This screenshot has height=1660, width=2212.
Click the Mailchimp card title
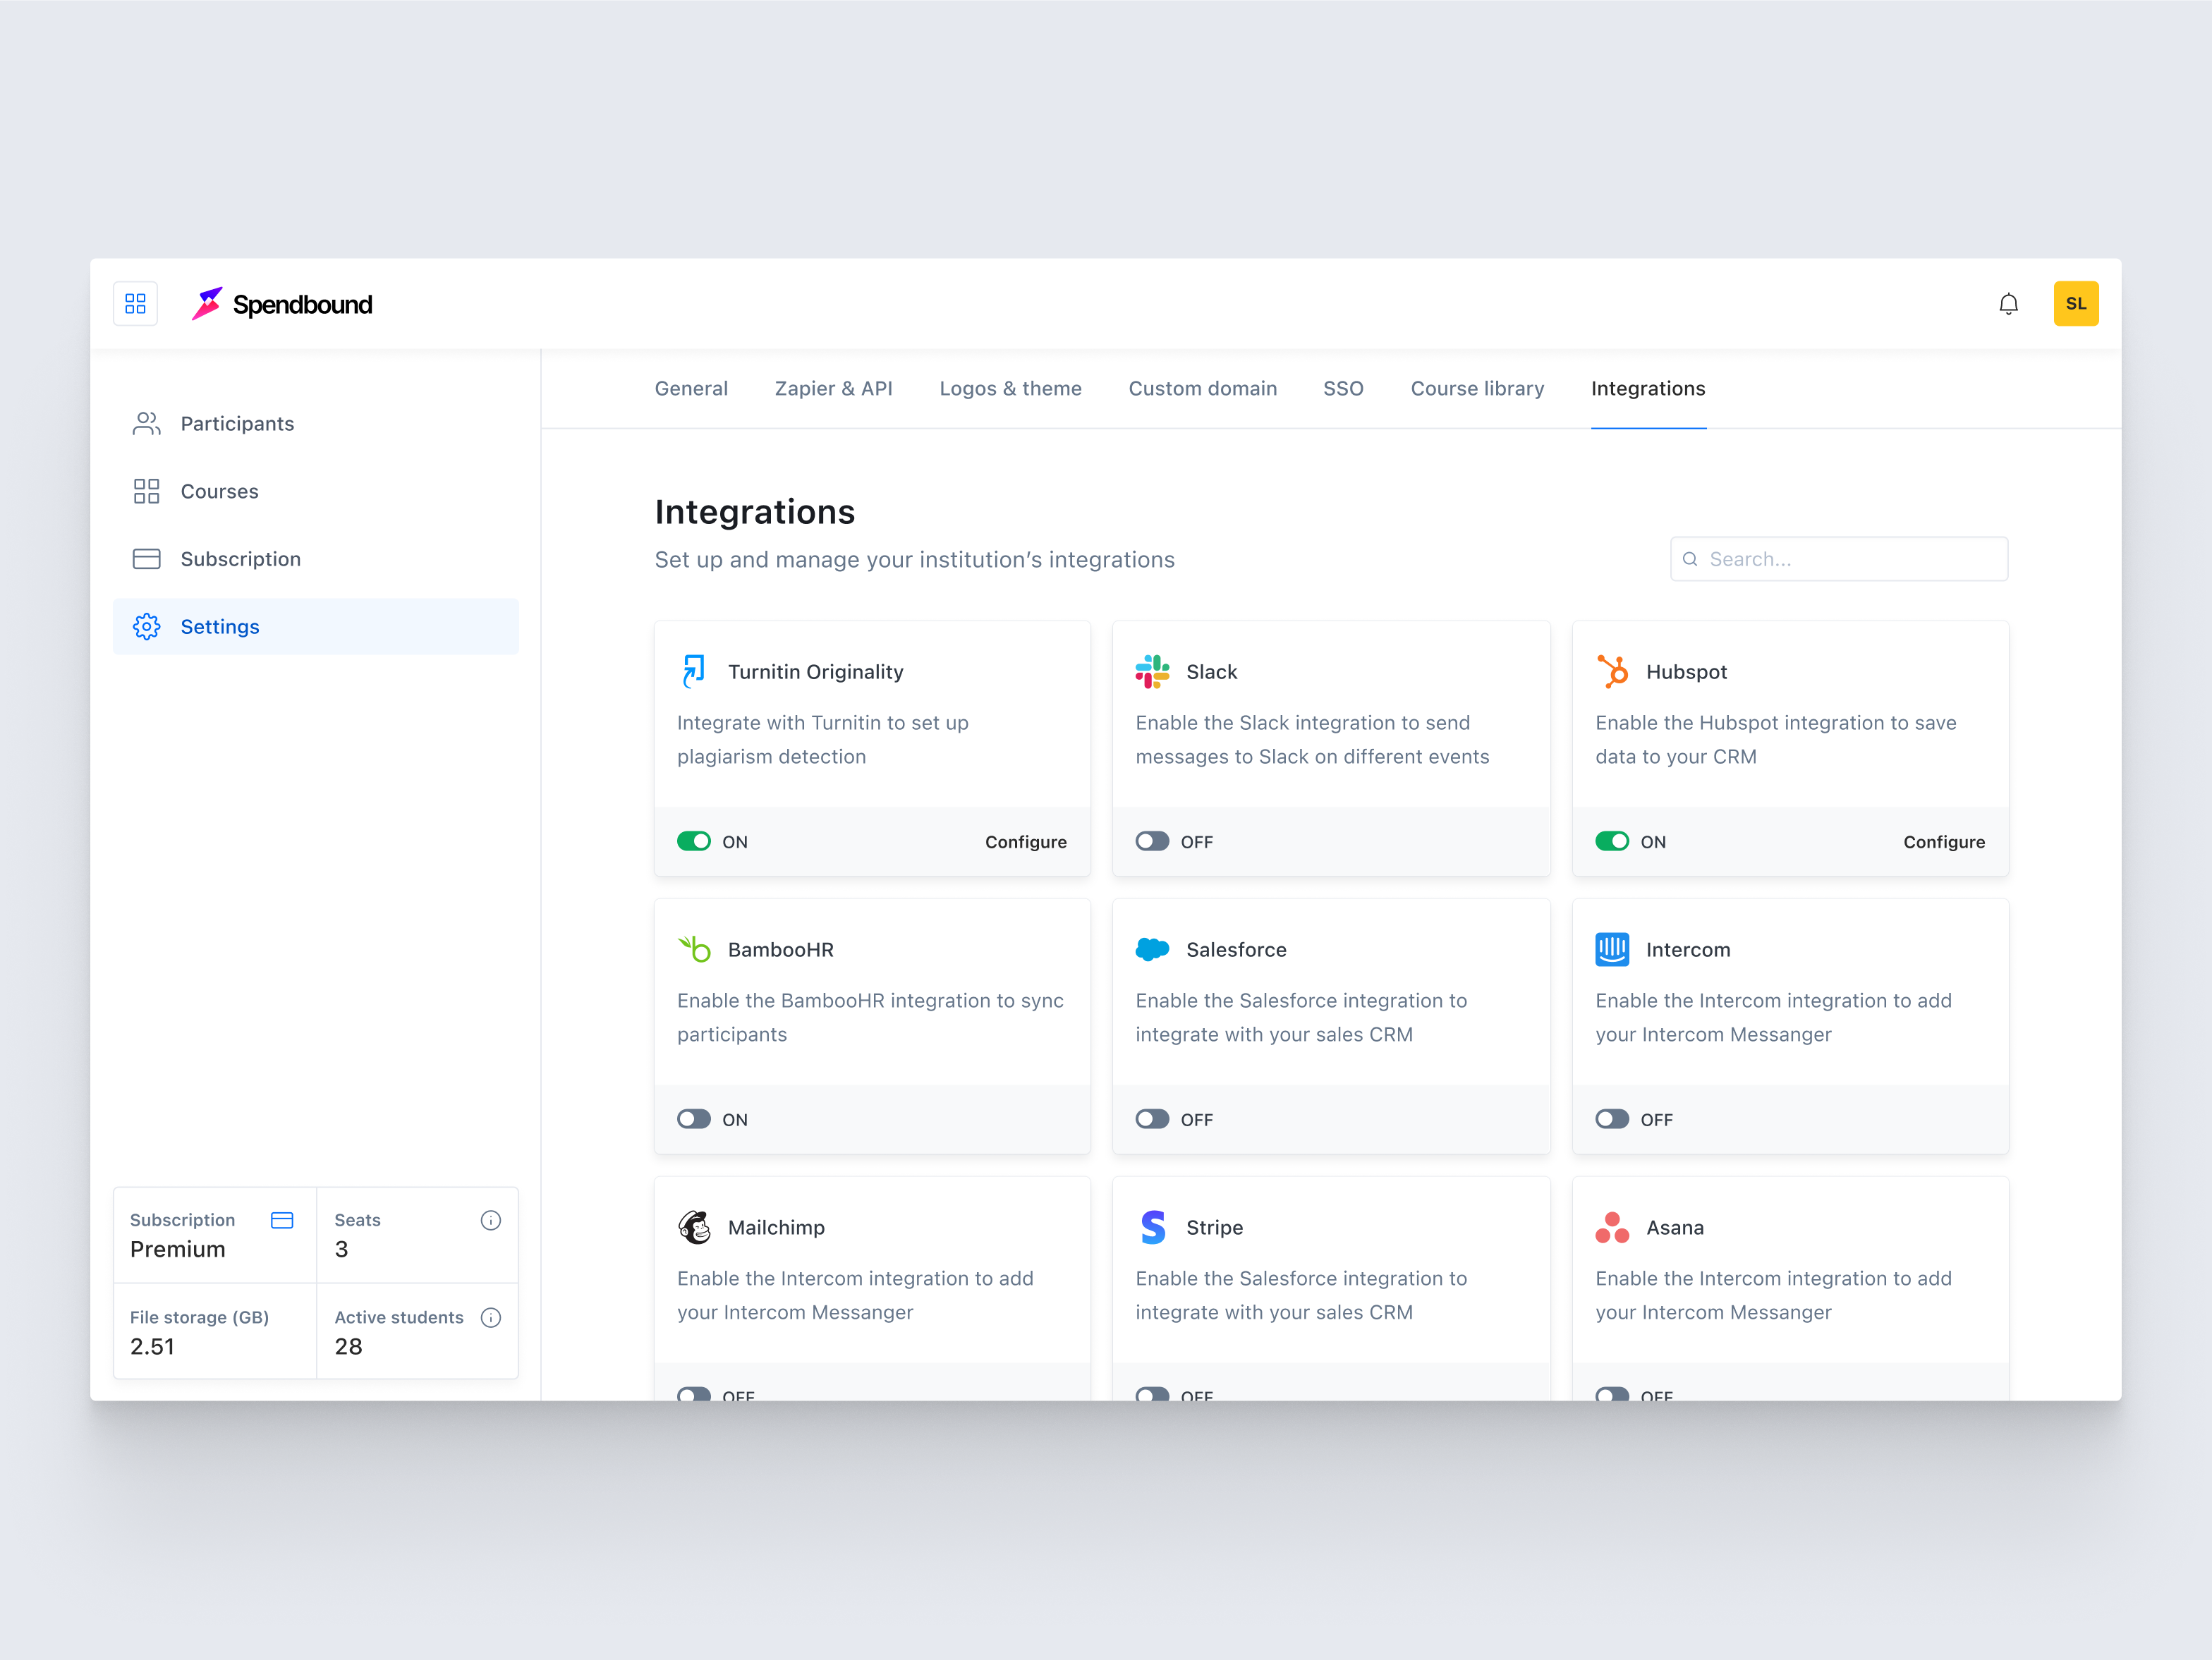[x=776, y=1228]
